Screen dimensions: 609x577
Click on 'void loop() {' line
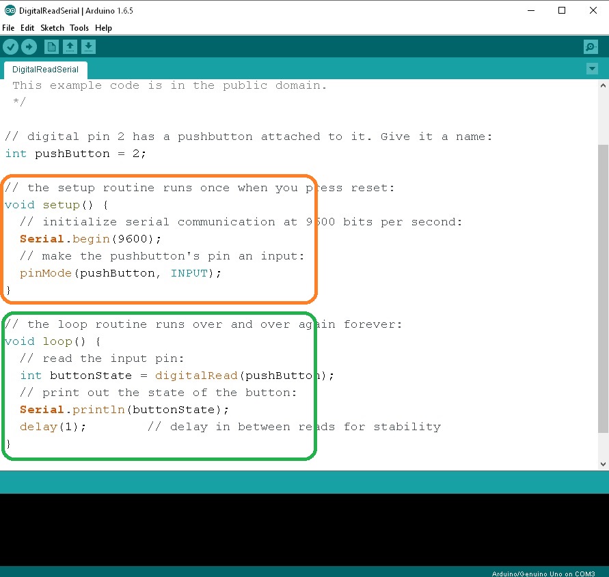click(x=53, y=341)
